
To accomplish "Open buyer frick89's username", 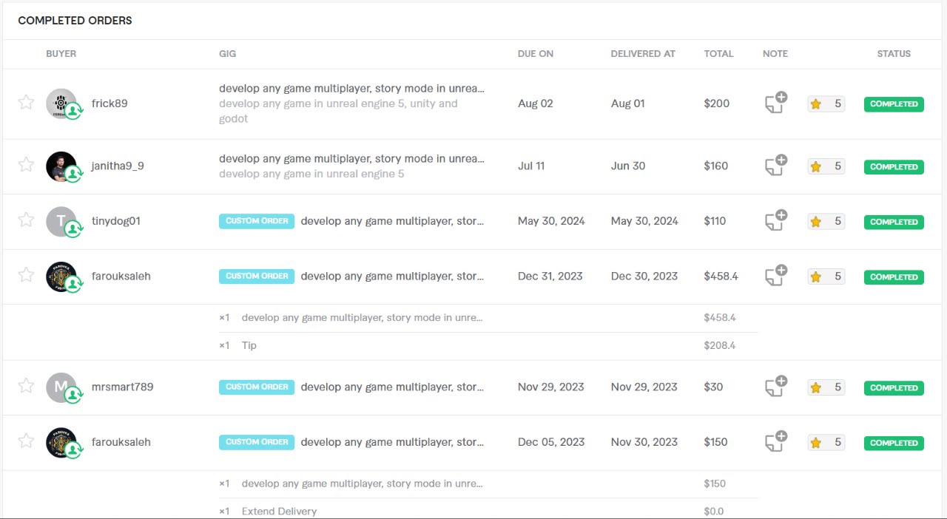I will tap(109, 104).
